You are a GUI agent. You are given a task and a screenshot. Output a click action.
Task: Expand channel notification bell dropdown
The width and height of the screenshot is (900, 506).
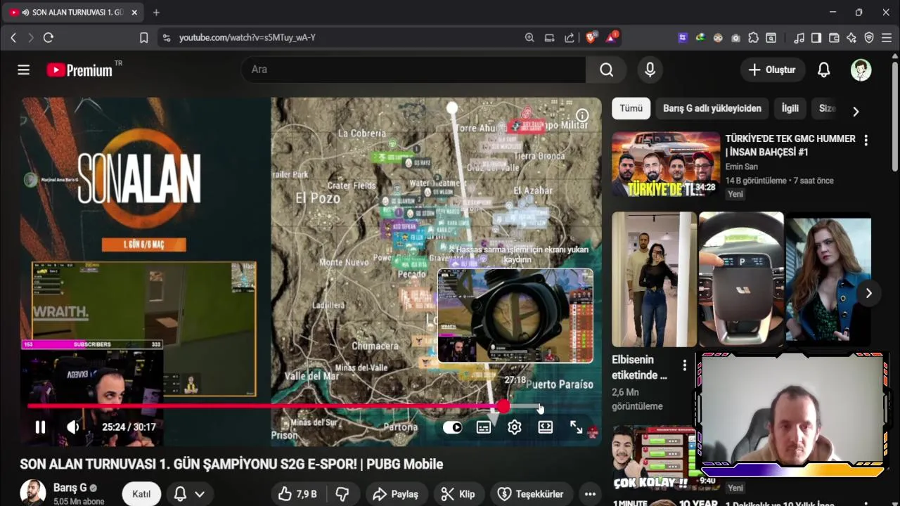(x=189, y=494)
